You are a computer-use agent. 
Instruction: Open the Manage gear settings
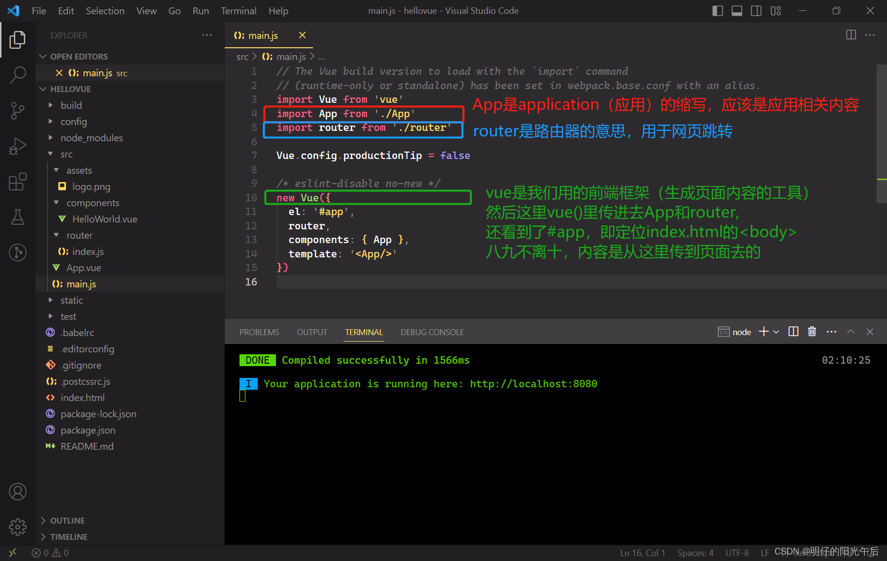pyautogui.click(x=18, y=527)
